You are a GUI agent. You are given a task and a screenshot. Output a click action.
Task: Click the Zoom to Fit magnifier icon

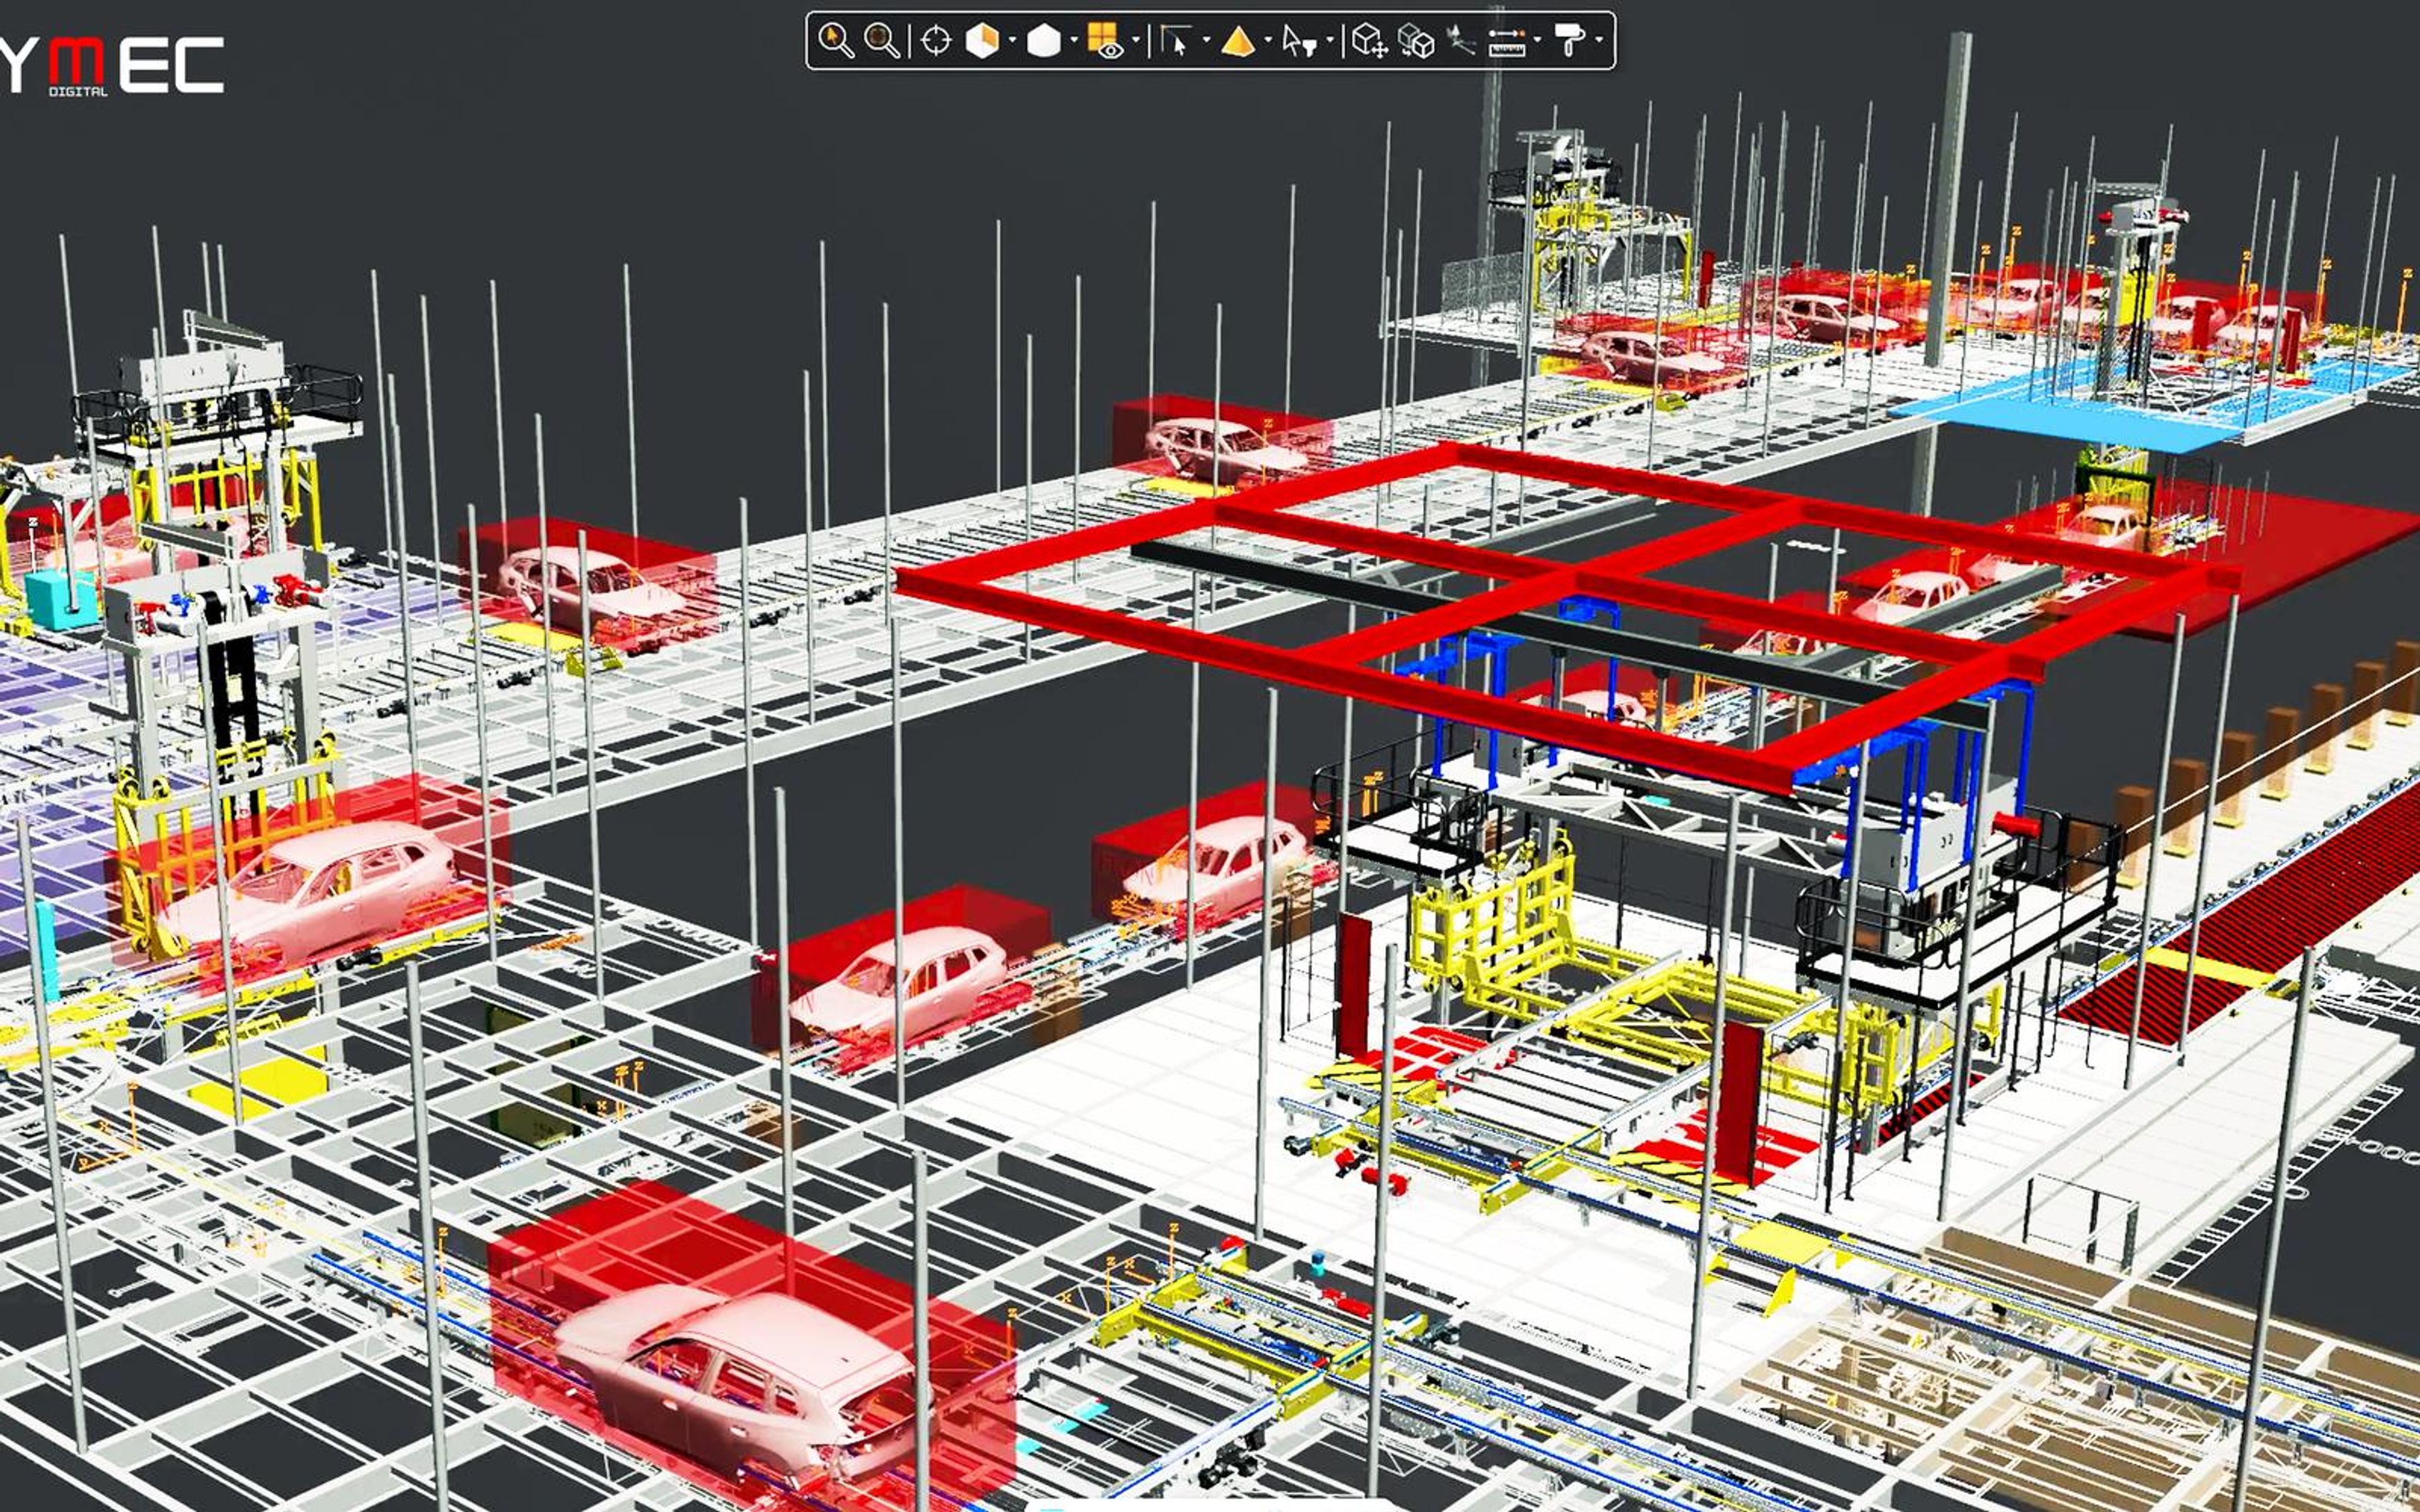pyautogui.click(x=881, y=40)
